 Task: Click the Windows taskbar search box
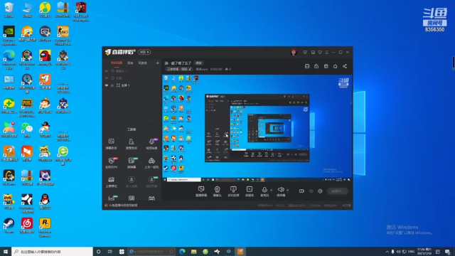tap(52, 252)
